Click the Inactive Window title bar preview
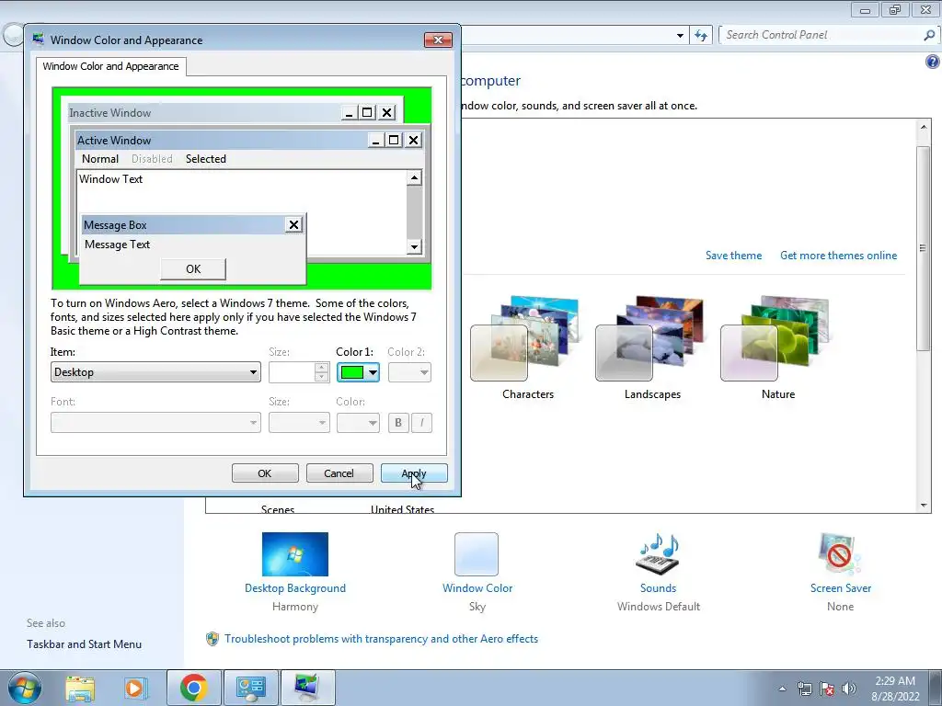 [233, 112]
